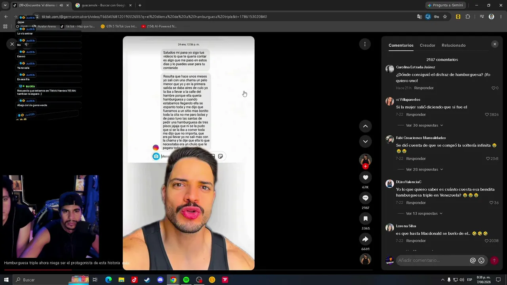507x285 pixels.
Task: Insert a mention with the @ icon
Action: 473,260
